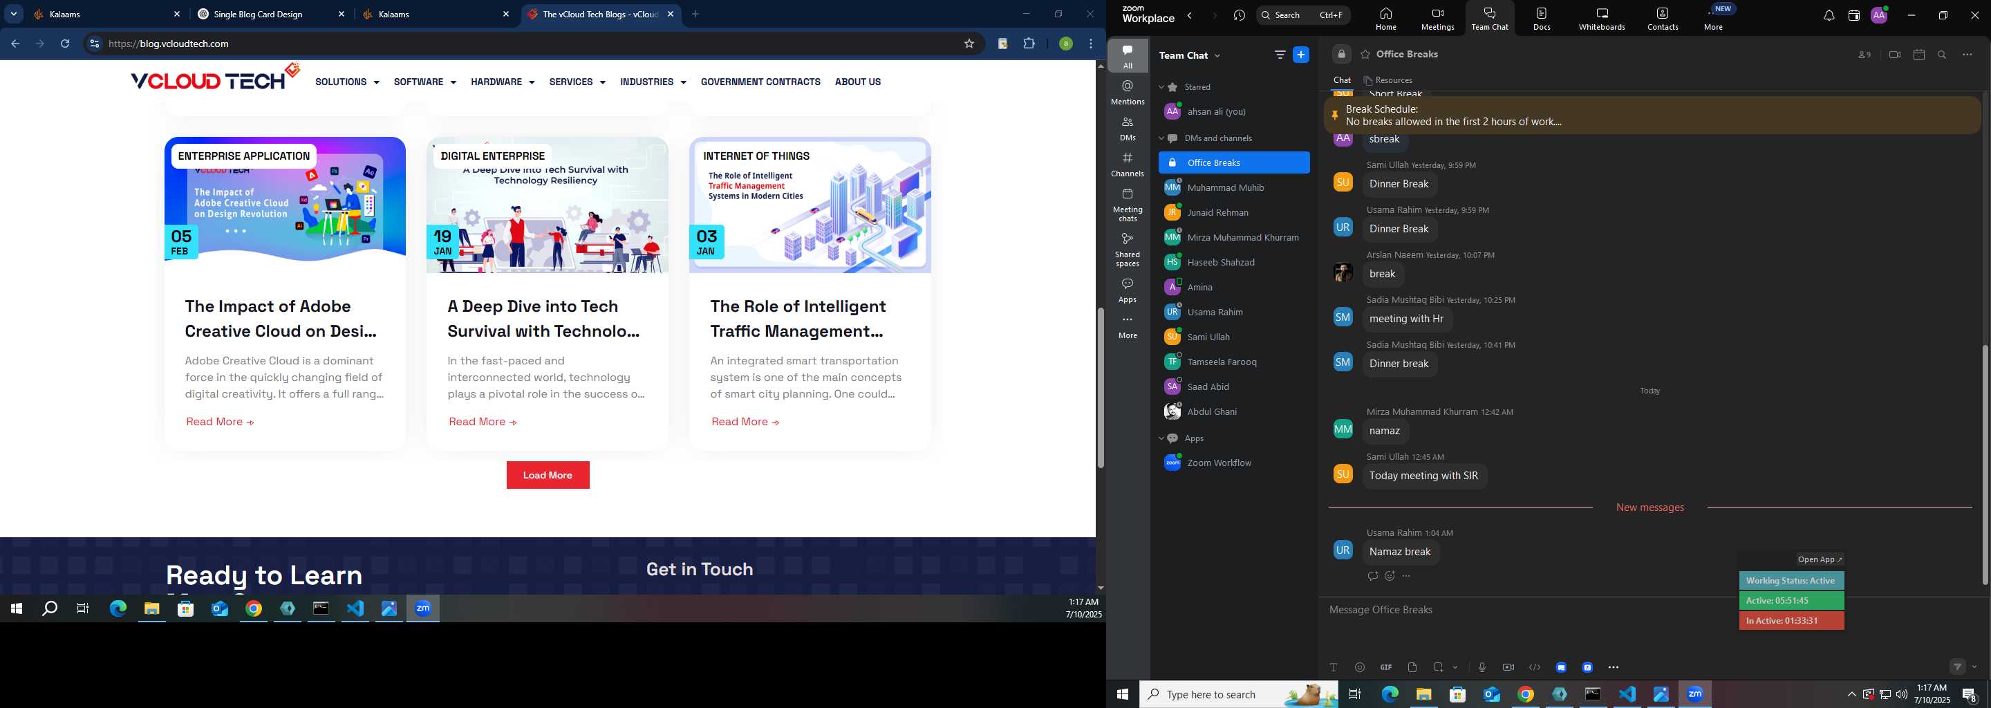Open the channel header more options
This screenshot has width=1991, height=708.
pyautogui.click(x=1967, y=55)
